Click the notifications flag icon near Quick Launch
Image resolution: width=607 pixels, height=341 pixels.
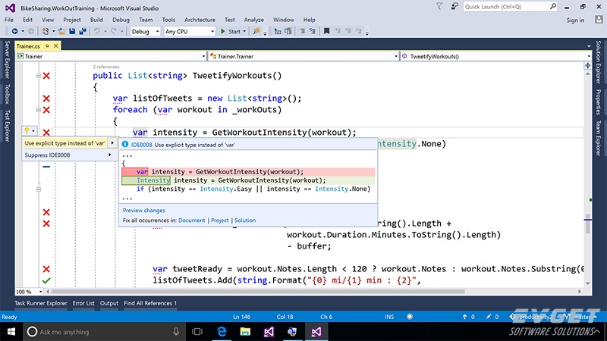click(439, 6)
